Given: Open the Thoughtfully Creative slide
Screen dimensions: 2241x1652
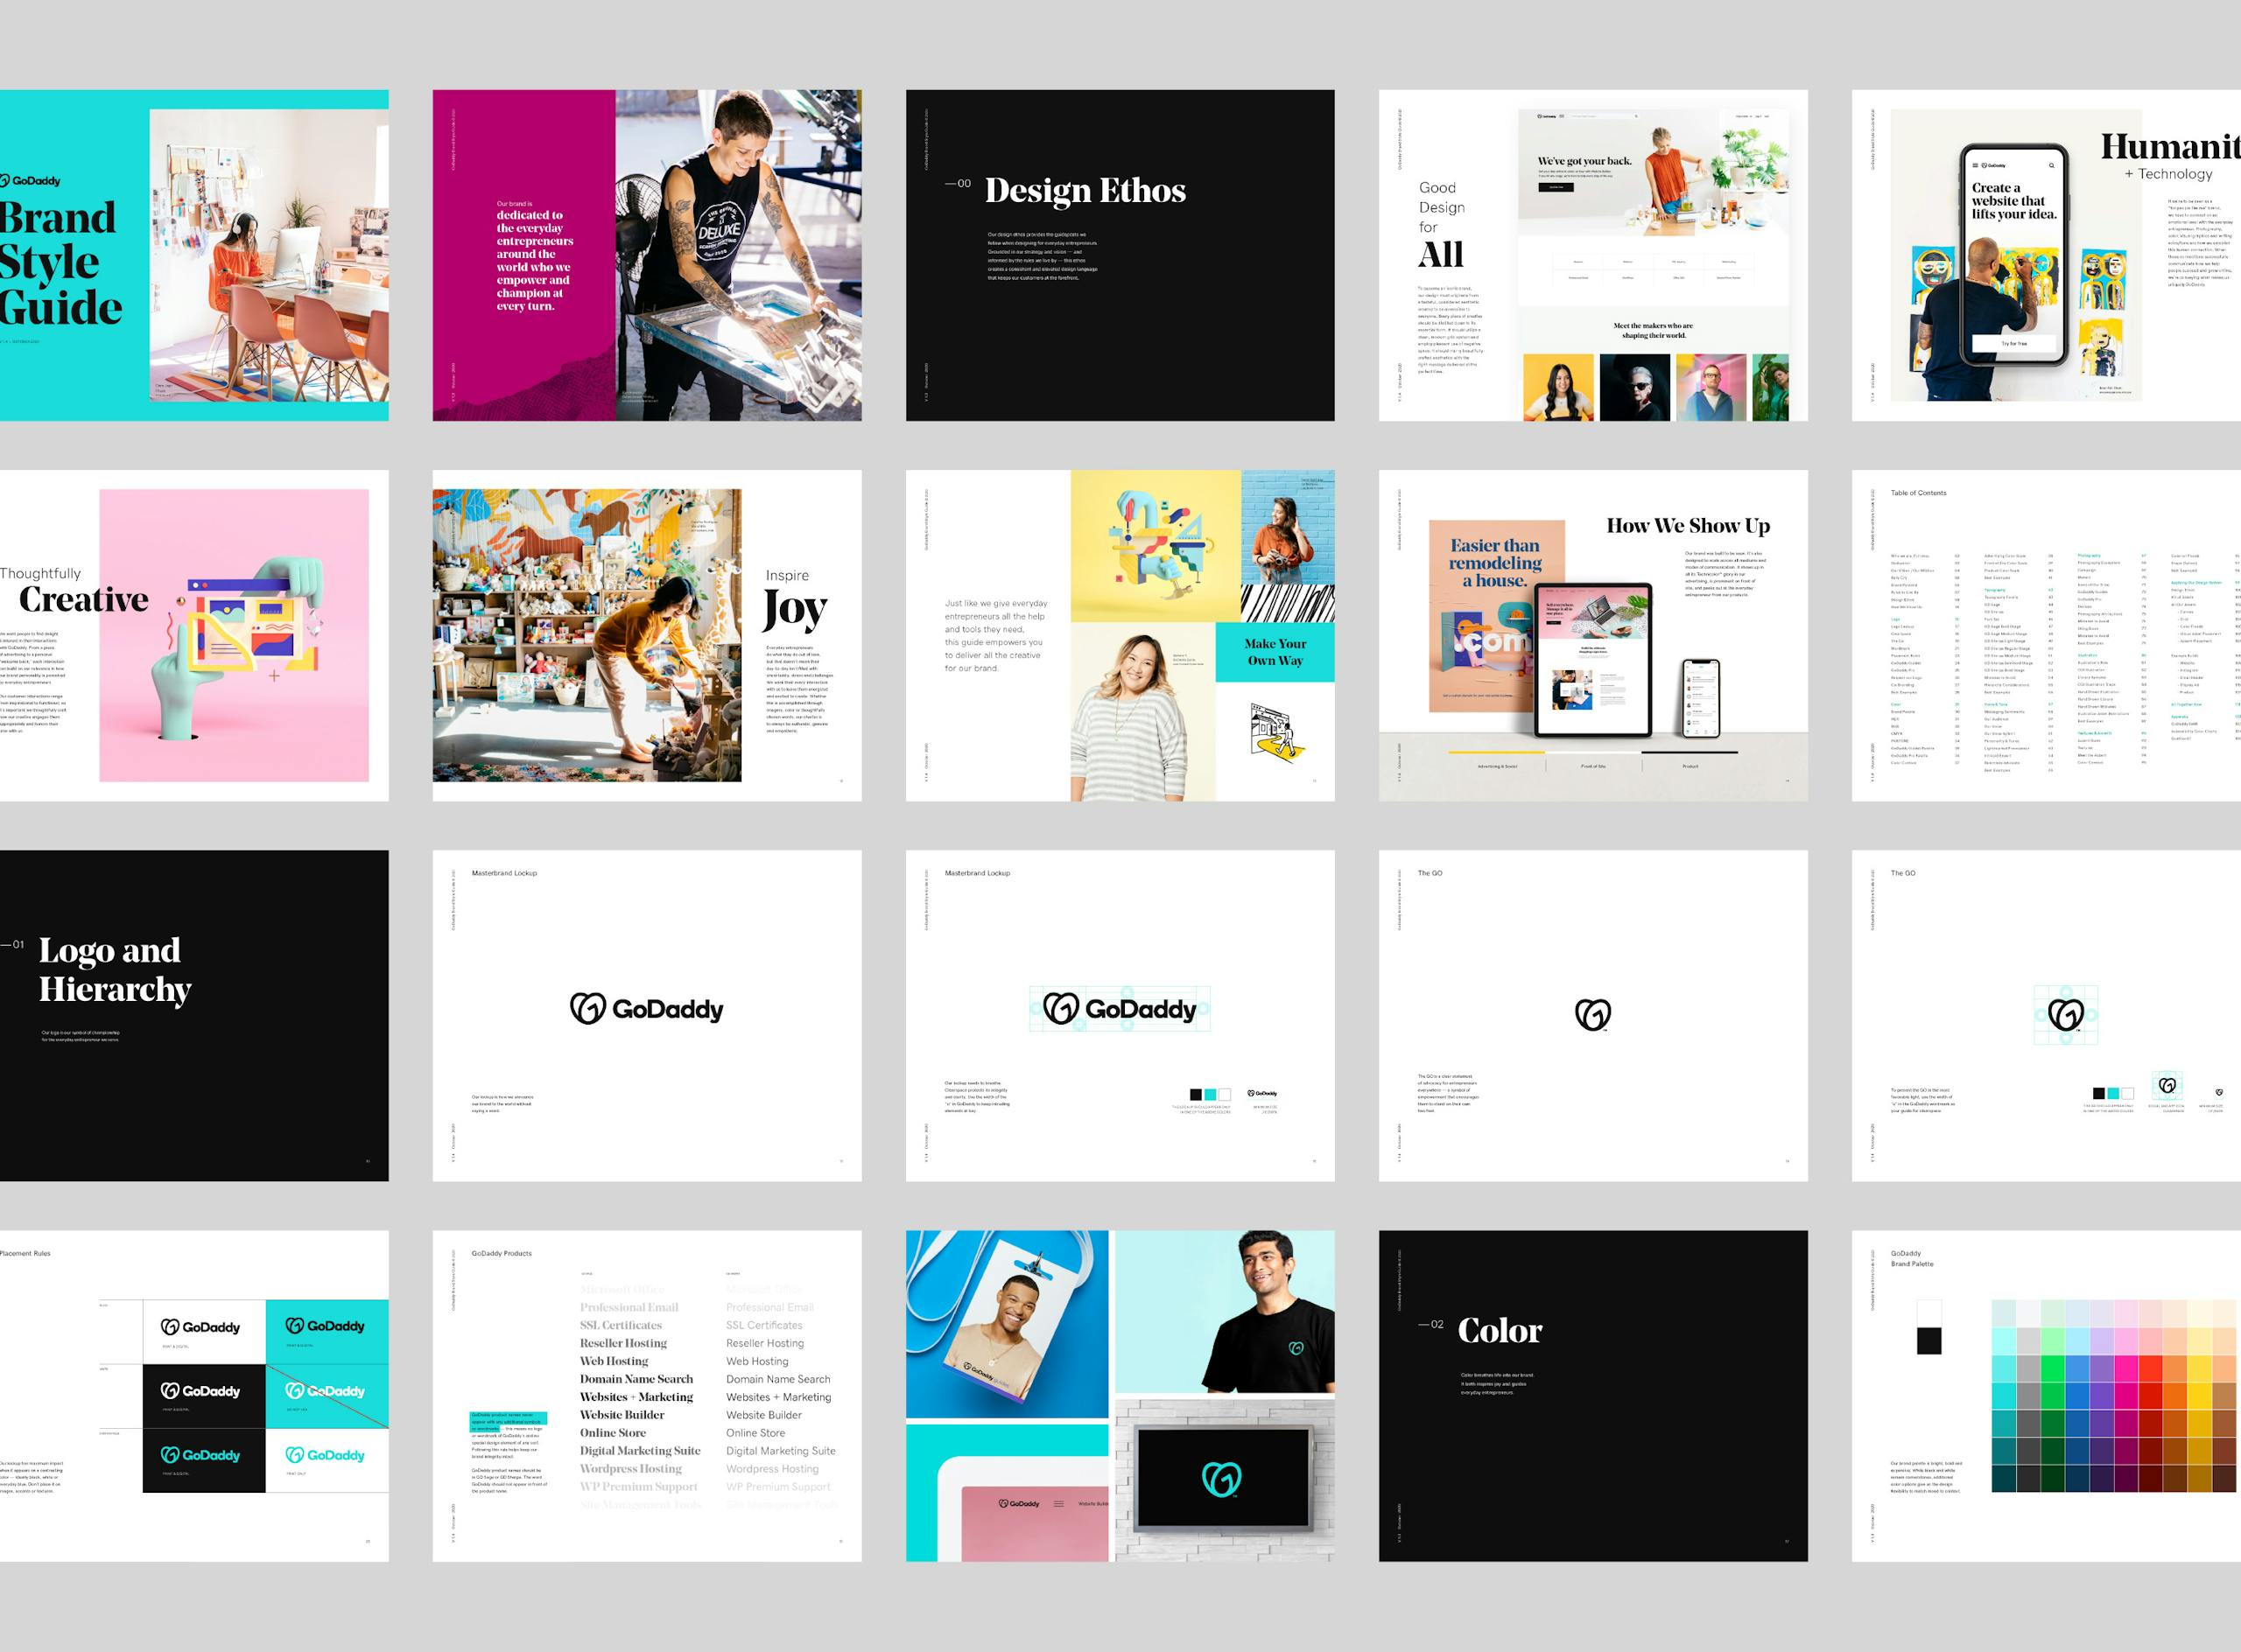Looking at the screenshot, I should click(194, 635).
